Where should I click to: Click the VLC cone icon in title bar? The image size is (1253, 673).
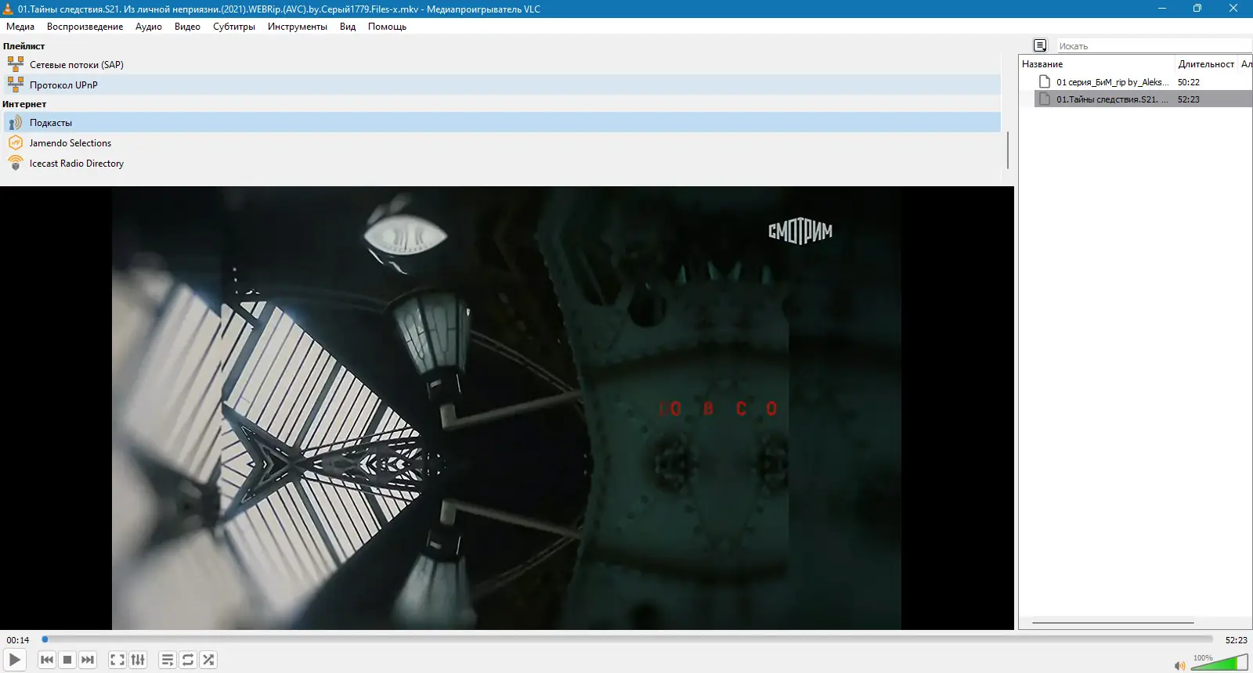pos(8,9)
